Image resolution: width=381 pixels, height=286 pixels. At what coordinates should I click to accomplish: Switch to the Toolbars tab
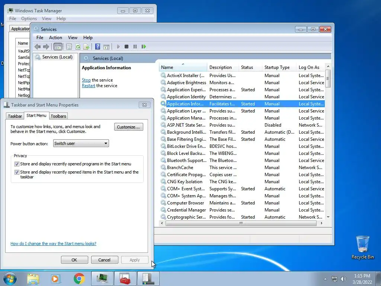click(x=58, y=116)
